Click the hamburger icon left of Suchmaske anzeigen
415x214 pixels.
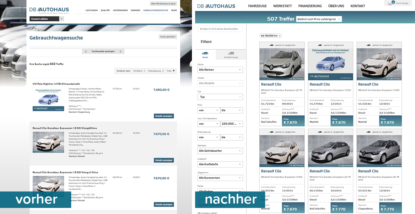[x=86, y=51]
